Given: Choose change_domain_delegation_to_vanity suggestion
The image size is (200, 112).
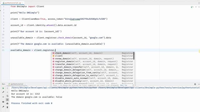Looking at the screenshot, I should tap(93, 75).
